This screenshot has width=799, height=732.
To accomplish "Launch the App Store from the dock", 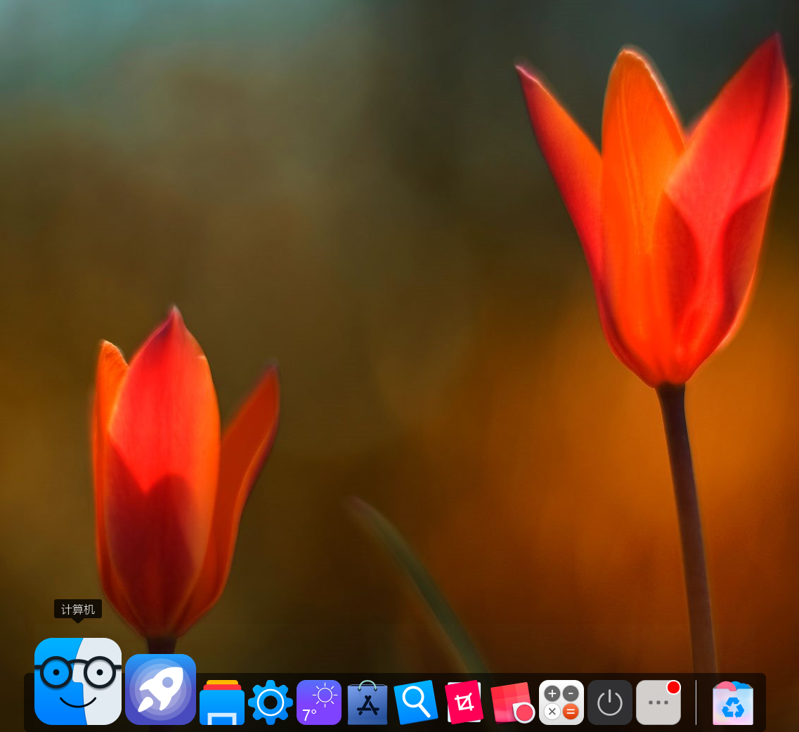I will coord(367,702).
